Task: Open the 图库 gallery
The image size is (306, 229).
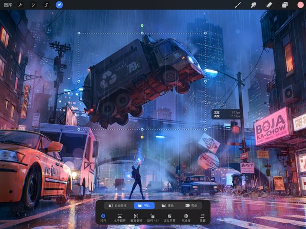Action: (x=8, y=5)
